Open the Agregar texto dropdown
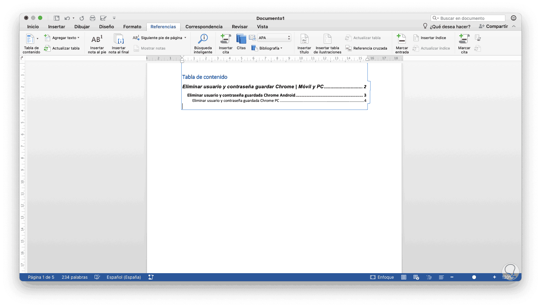 (66, 38)
